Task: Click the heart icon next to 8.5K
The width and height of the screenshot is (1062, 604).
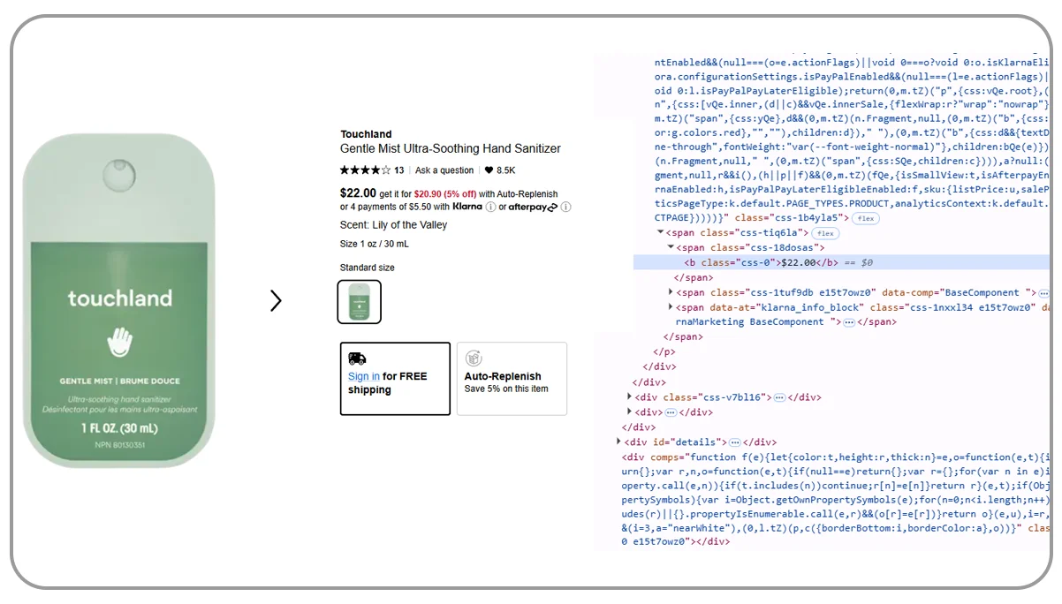Action: 489,170
